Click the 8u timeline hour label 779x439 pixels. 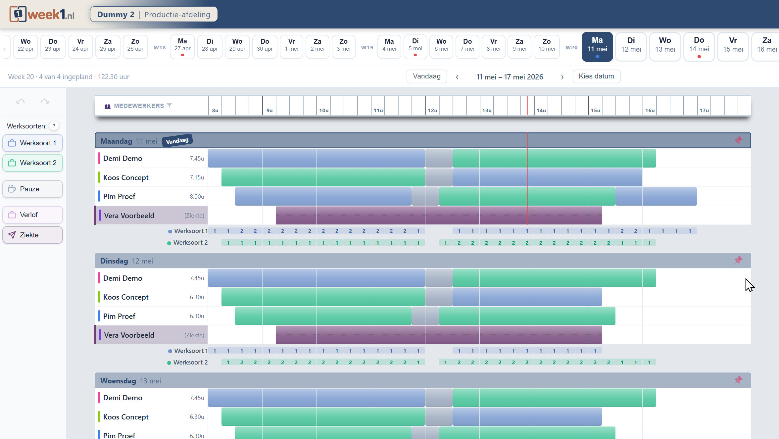coord(215,110)
